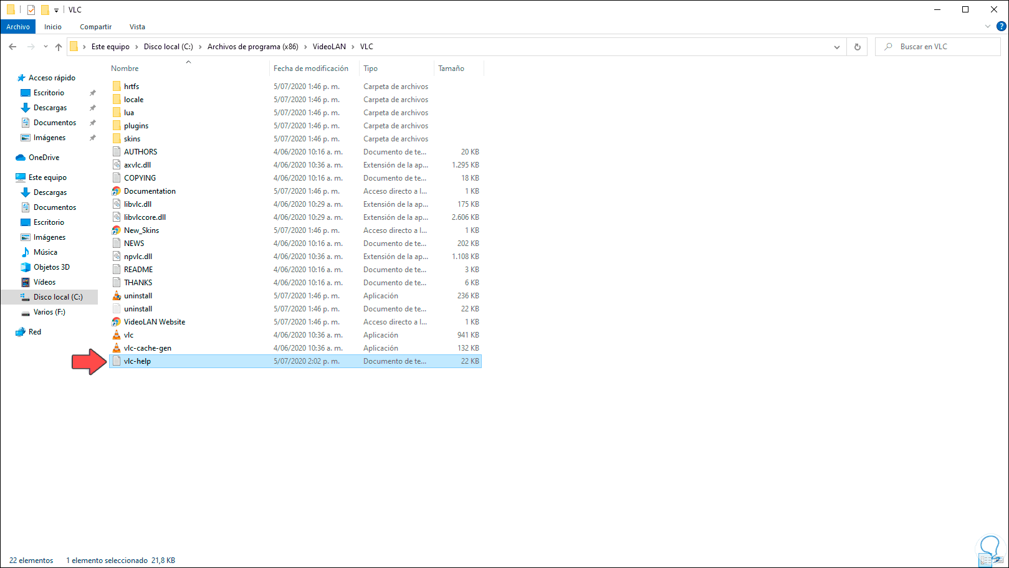Select Disco local (C:) in navigation pane
This screenshot has height=568, width=1009.
58,297
